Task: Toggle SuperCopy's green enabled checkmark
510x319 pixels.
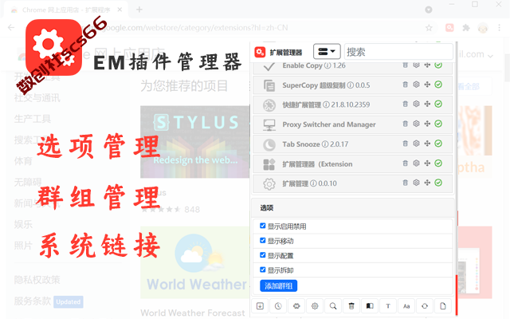Action: [x=438, y=85]
